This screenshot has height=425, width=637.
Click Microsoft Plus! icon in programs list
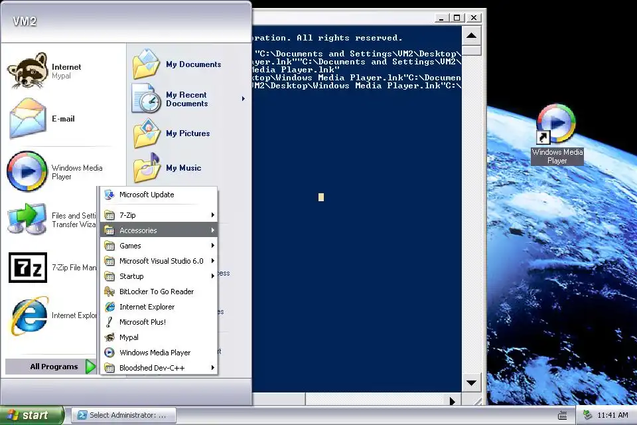(109, 321)
